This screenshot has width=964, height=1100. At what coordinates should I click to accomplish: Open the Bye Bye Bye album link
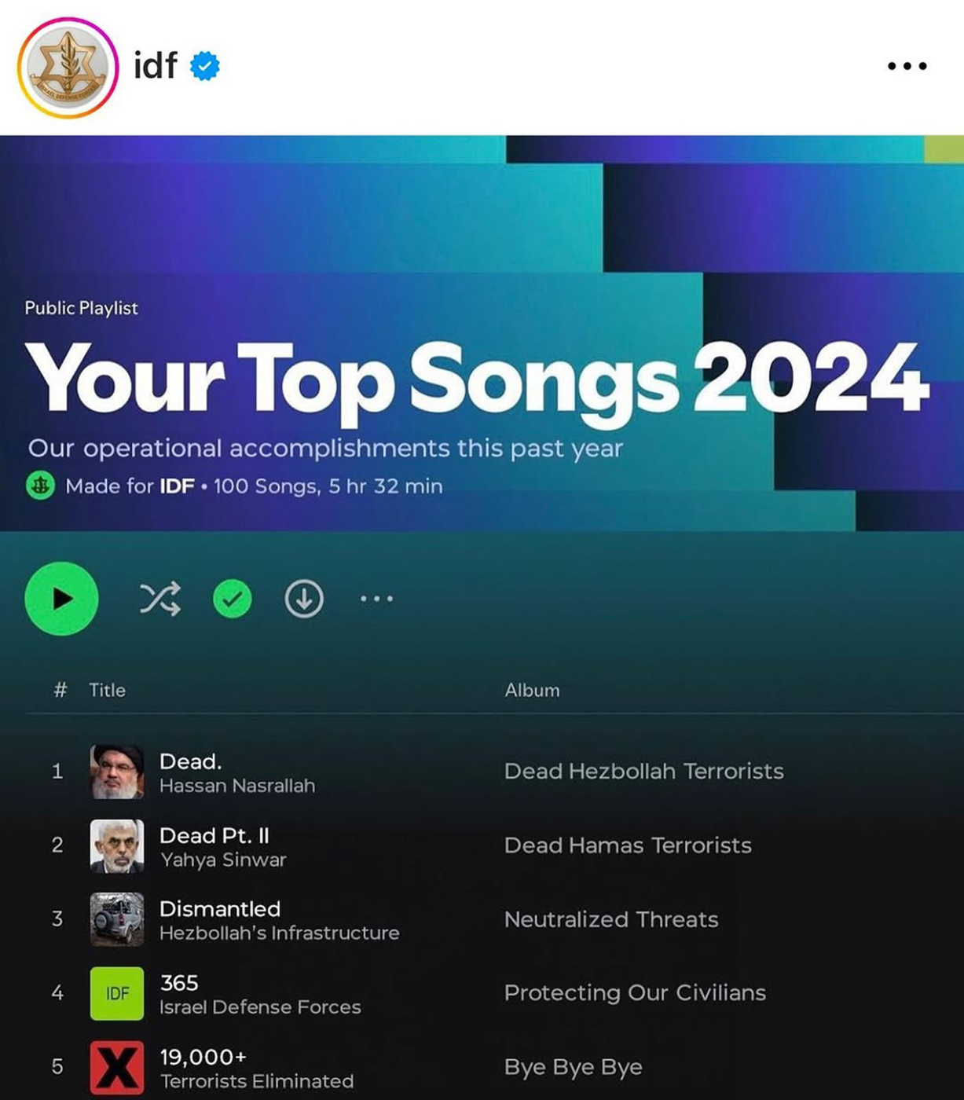click(574, 1067)
